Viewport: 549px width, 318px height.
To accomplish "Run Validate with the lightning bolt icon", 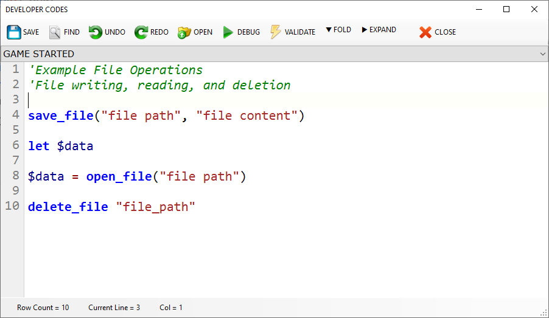I will pyautogui.click(x=276, y=32).
